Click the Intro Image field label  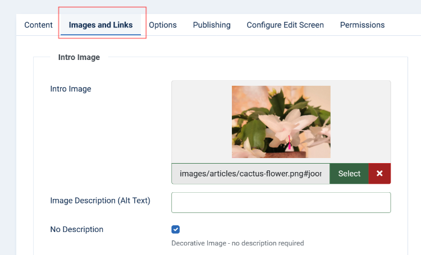pyautogui.click(x=71, y=89)
